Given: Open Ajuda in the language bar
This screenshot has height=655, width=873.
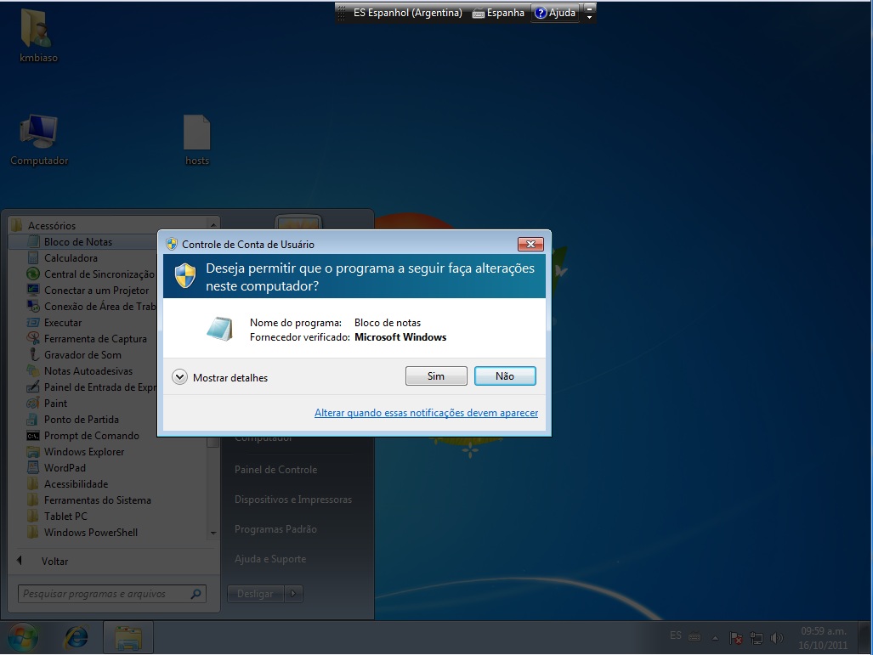Looking at the screenshot, I should tap(555, 13).
